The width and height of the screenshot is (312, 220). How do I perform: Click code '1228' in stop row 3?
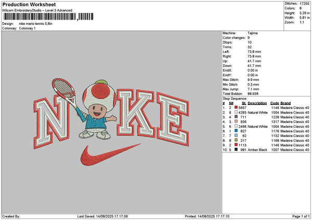[x=275, y=117]
